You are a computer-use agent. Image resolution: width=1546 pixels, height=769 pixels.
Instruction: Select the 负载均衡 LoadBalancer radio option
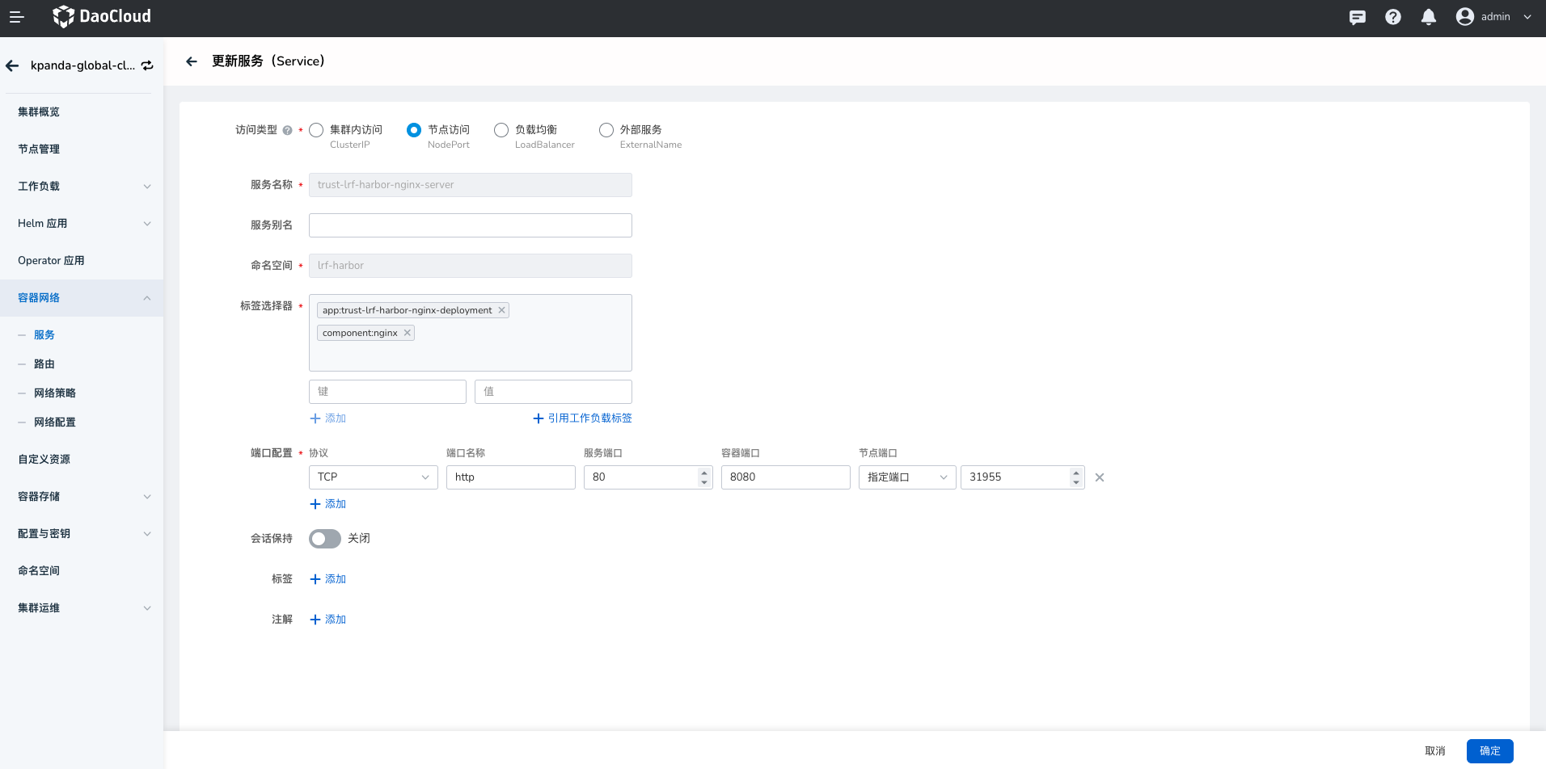click(501, 130)
